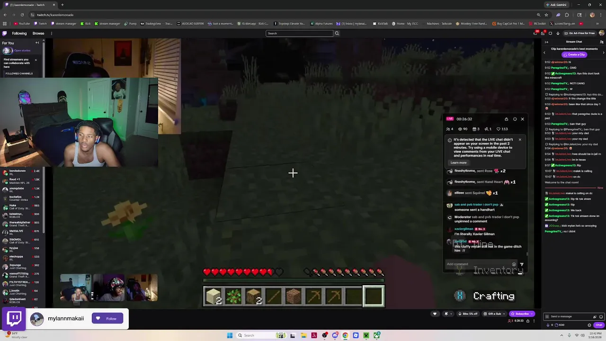
Task: Open 3xpunga channel in sidebar
Action: [22, 266]
